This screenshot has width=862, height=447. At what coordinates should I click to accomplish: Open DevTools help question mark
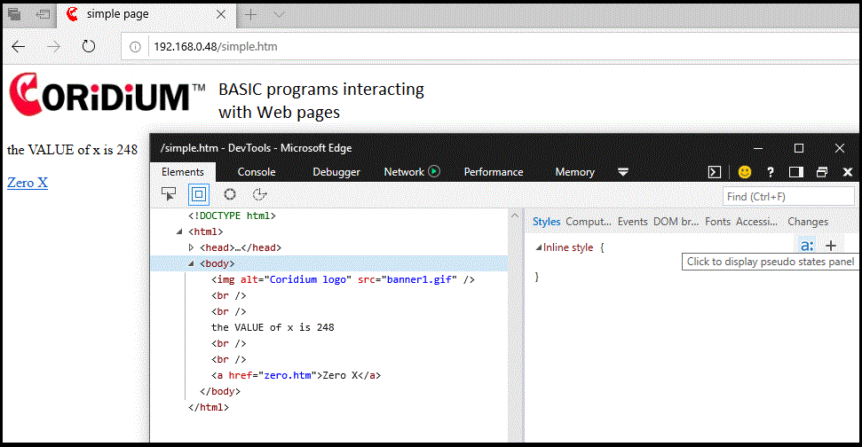(x=771, y=172)
